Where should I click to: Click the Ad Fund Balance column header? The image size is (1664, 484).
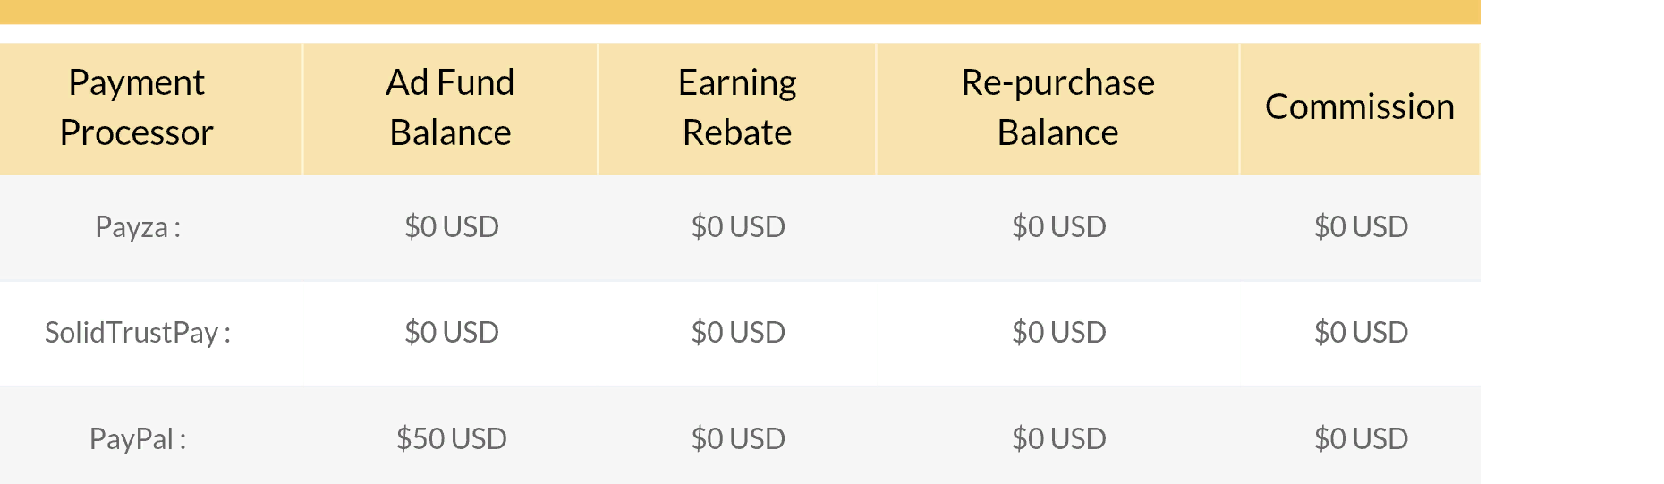(x=450, y=107)
